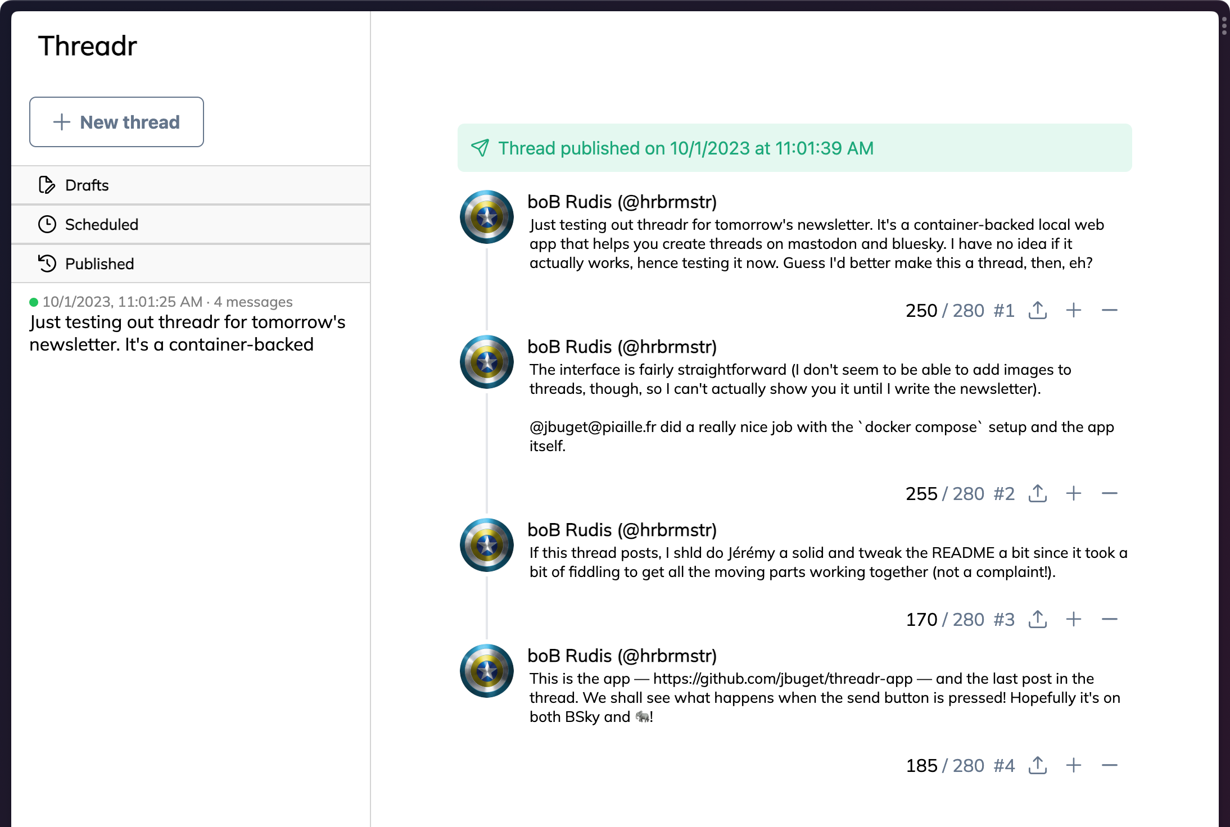Screen dimensions: 1230x827
Task: Click the Published history icon
Action: (47, 263)
